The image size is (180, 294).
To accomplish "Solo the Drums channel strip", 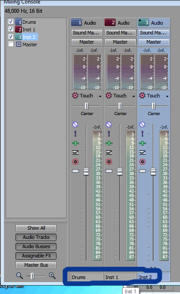I will pos(75,134).
